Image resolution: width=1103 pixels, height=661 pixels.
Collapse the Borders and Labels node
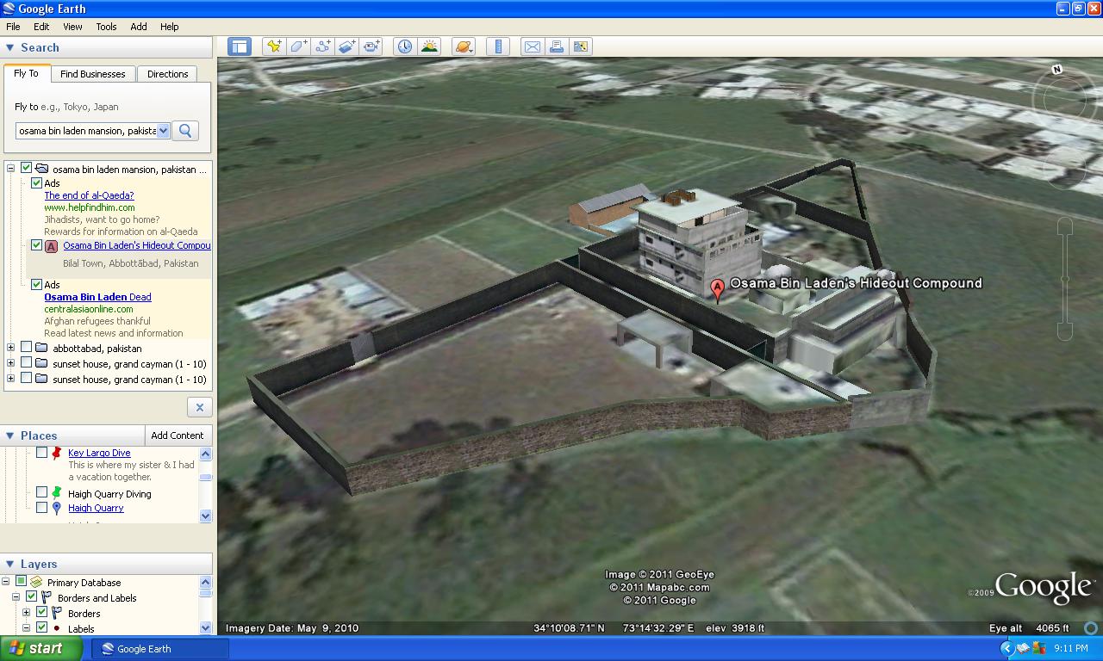pos(16,598)
